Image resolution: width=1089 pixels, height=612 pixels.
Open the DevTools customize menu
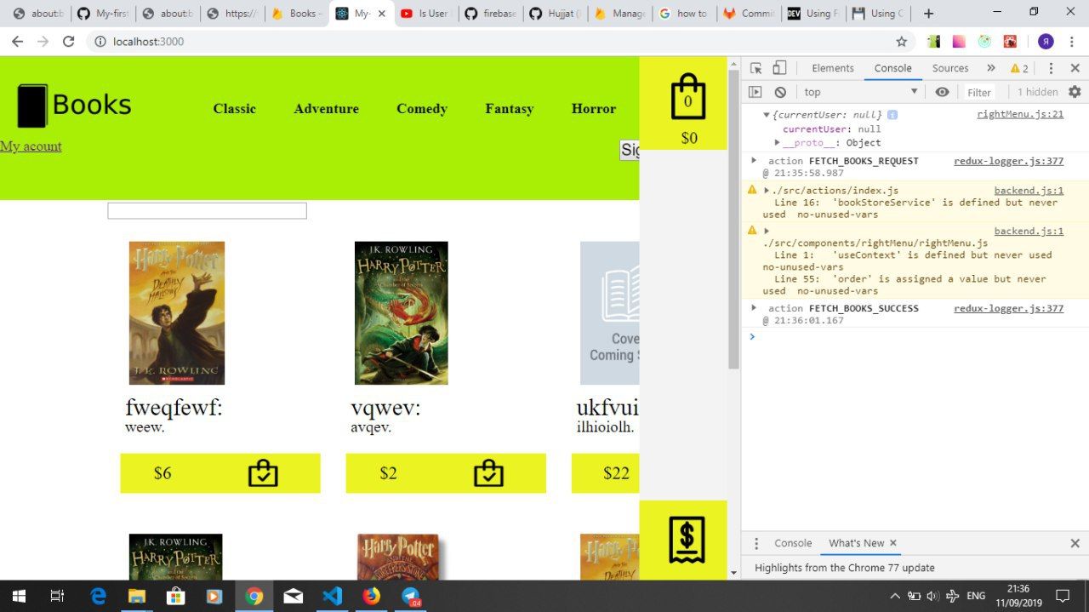[x=1051, y=68]
